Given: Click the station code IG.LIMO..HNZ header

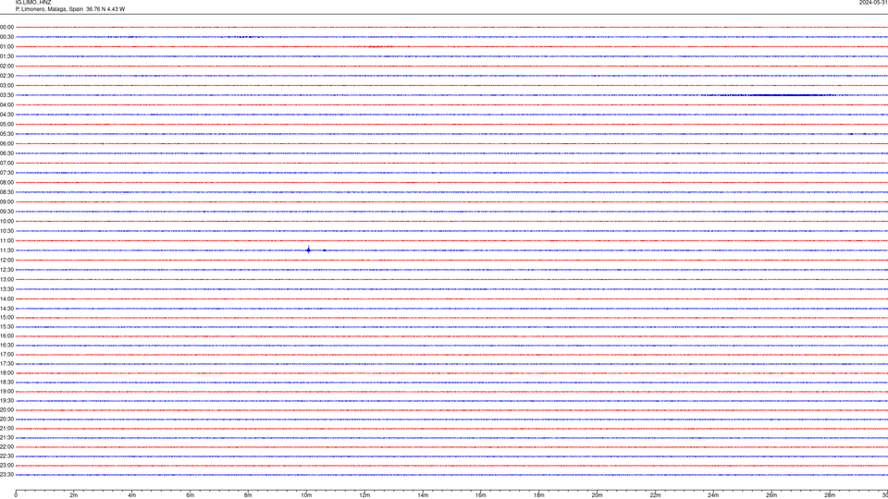Looking at the screenshot, I should [x=33, y=3].
